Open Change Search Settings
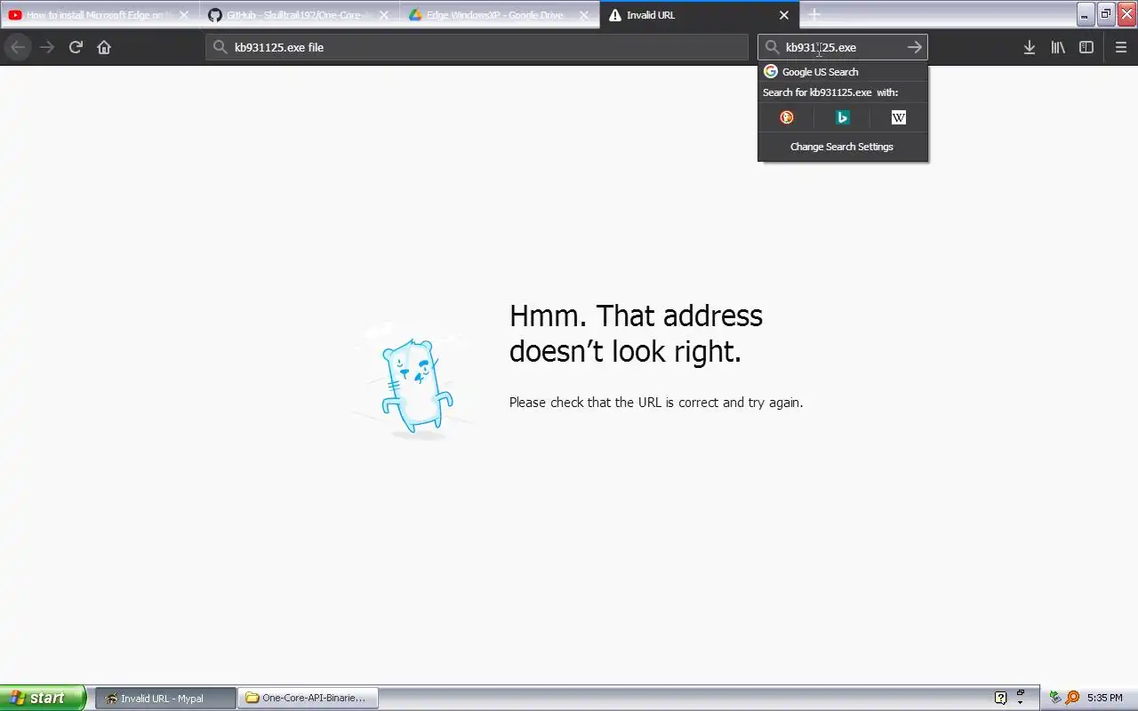 [842, 147]
